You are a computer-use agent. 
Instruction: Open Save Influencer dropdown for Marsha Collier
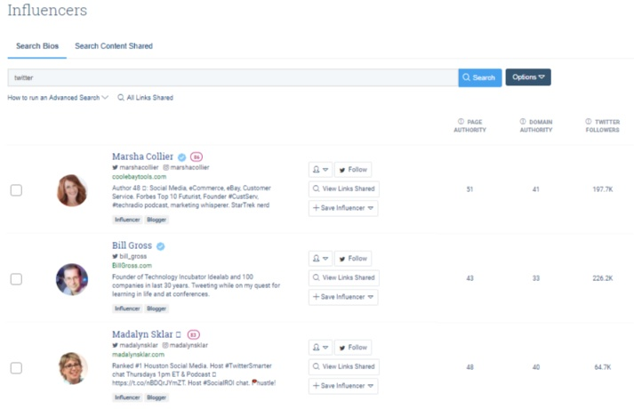[343, 208]
